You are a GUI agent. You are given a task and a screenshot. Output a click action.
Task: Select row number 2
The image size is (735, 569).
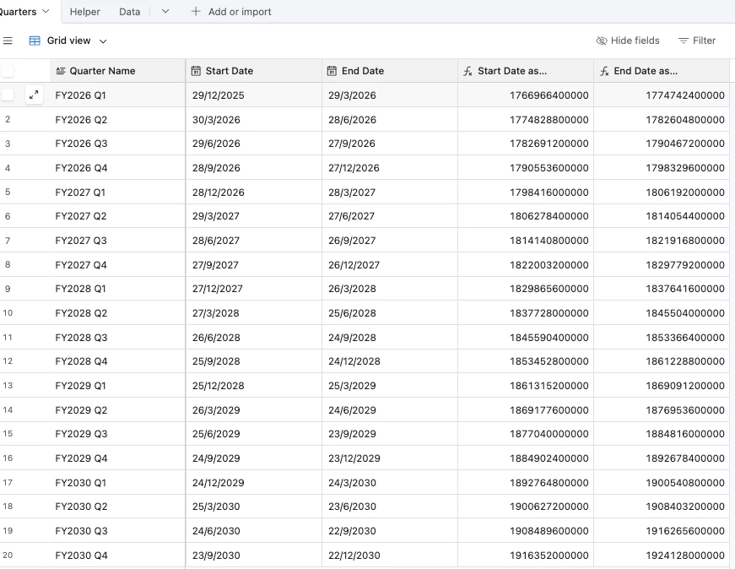tap(8, 119)
